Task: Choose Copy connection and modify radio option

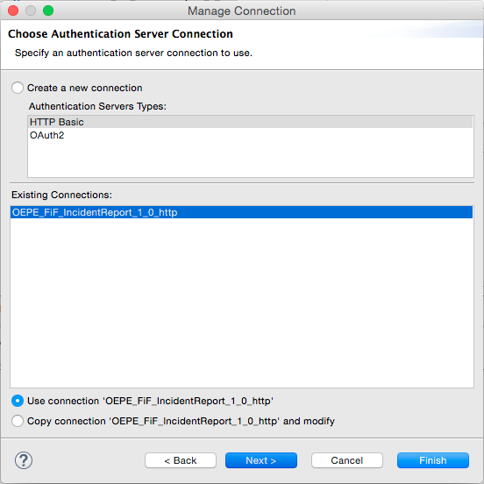Action: point(18,421)
